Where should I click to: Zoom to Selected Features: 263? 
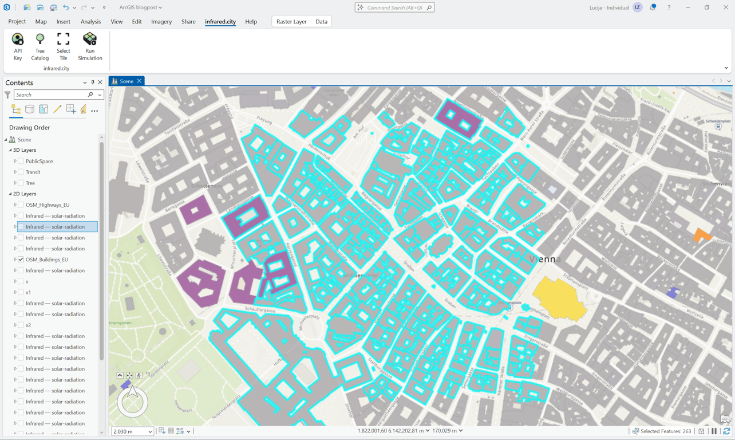click(x=662, y=431)
